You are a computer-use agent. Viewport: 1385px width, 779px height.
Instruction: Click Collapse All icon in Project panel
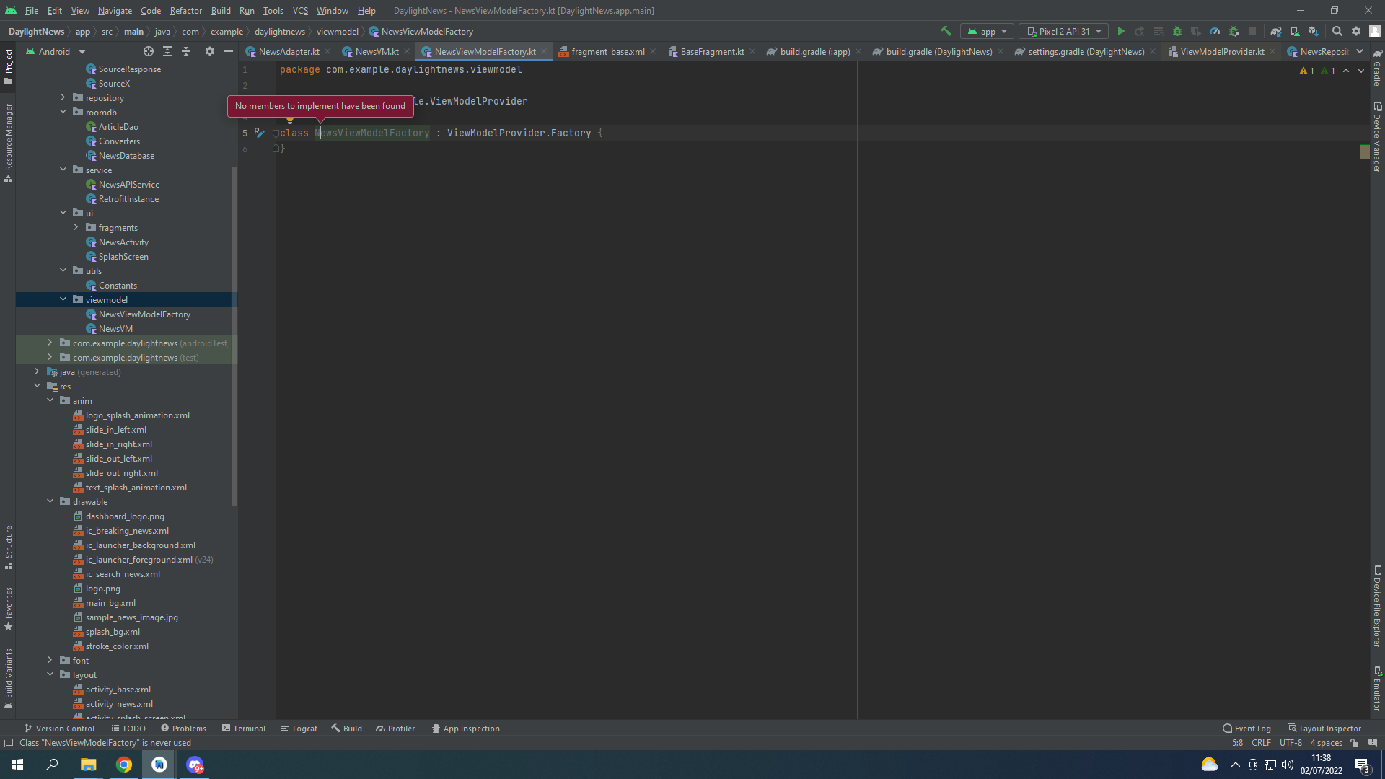coord(186,51)
